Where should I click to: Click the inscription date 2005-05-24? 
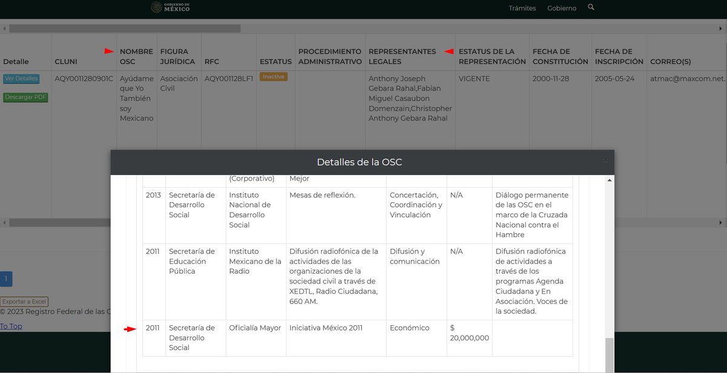[x=616, y=79]
